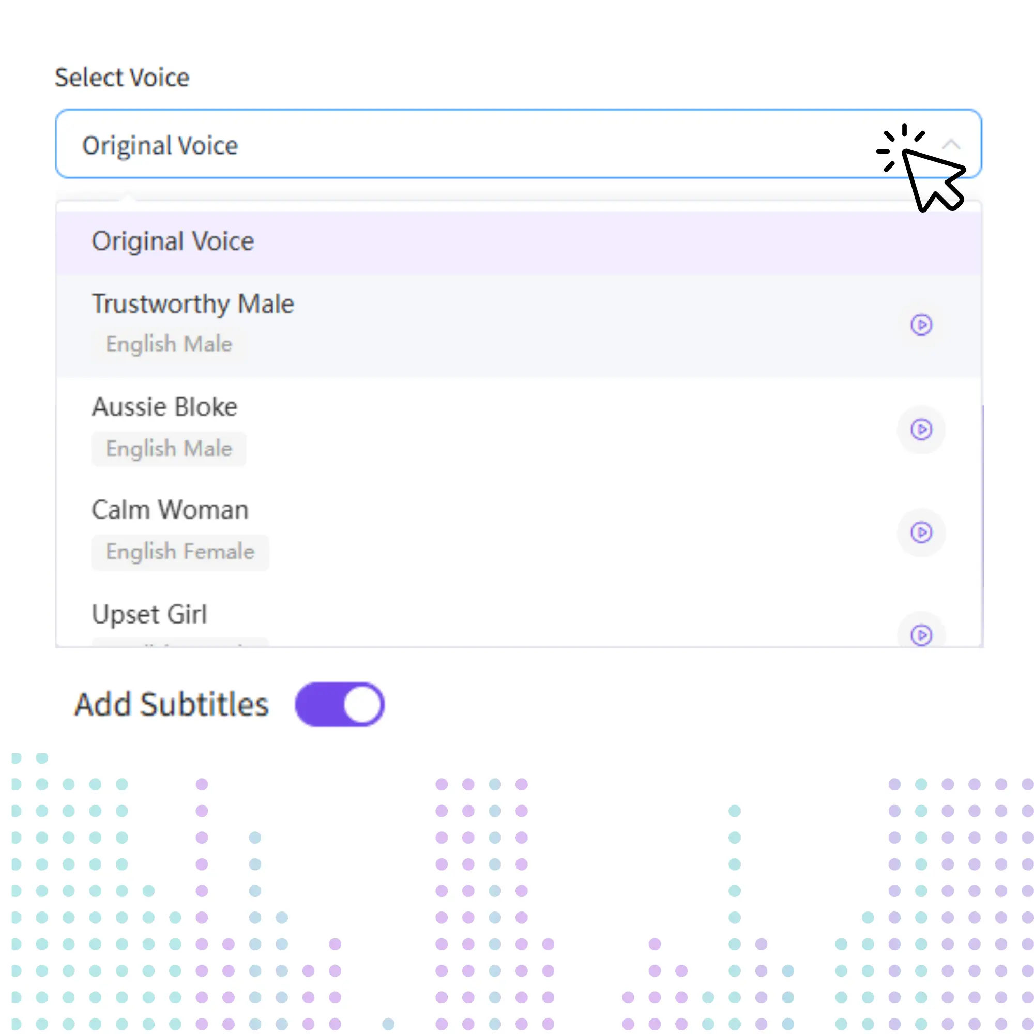Play the Calm Woman voice preview

[x=921, y=532]
